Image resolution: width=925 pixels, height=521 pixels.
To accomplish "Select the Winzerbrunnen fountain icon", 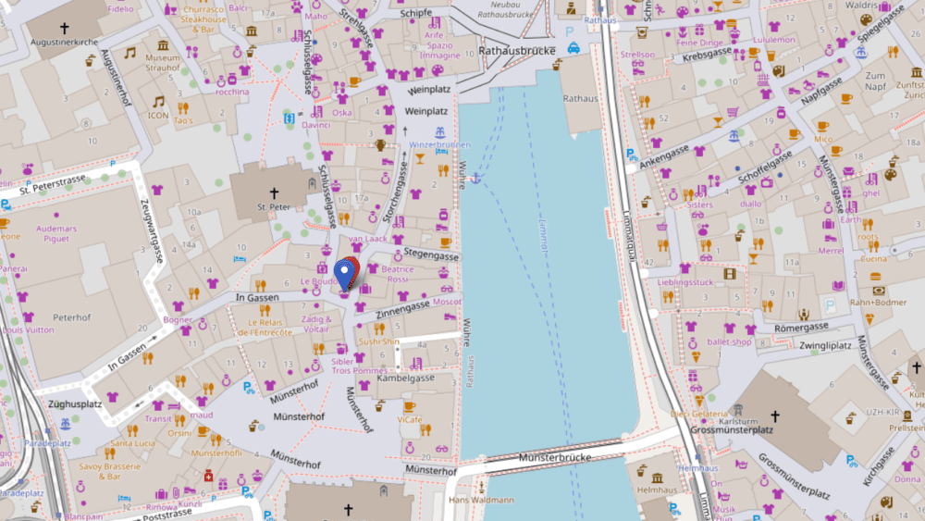I will pyautogui.click(x=440, y=133).
